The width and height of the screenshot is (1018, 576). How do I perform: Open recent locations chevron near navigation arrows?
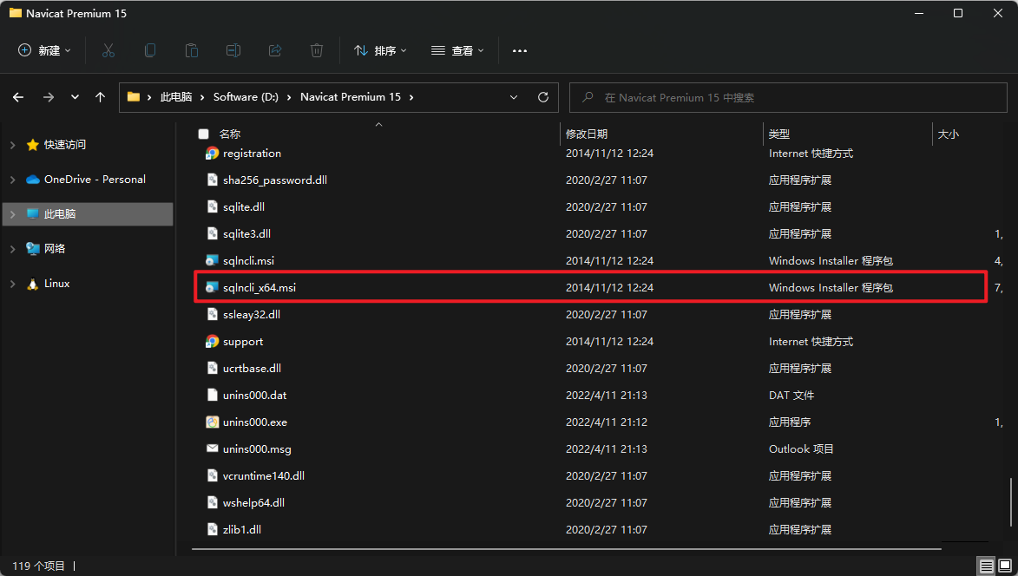[75, 97]
